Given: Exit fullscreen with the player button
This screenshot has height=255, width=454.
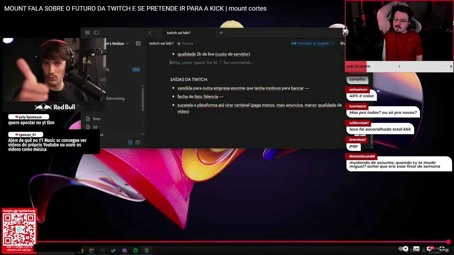Looking at the screenshot, I should (442, 249).
